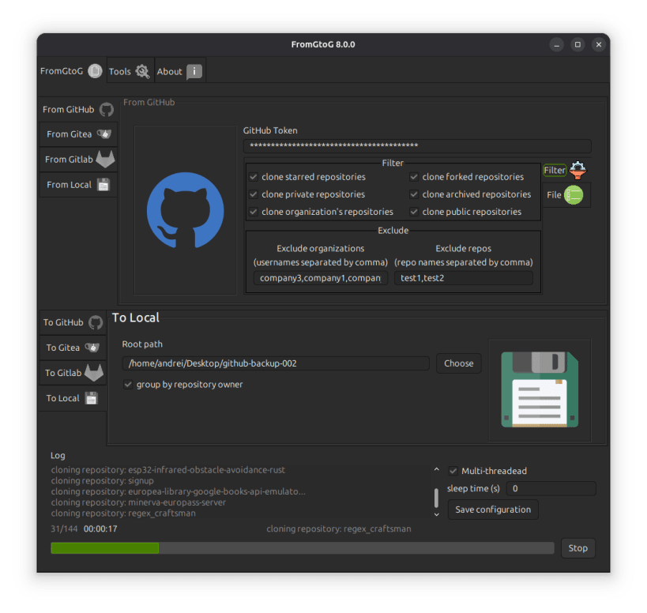This screenshot has width=647, height=613.
Task: Click the log scroll down arrow
Action: pyautogui.click(x=437, y=514)
